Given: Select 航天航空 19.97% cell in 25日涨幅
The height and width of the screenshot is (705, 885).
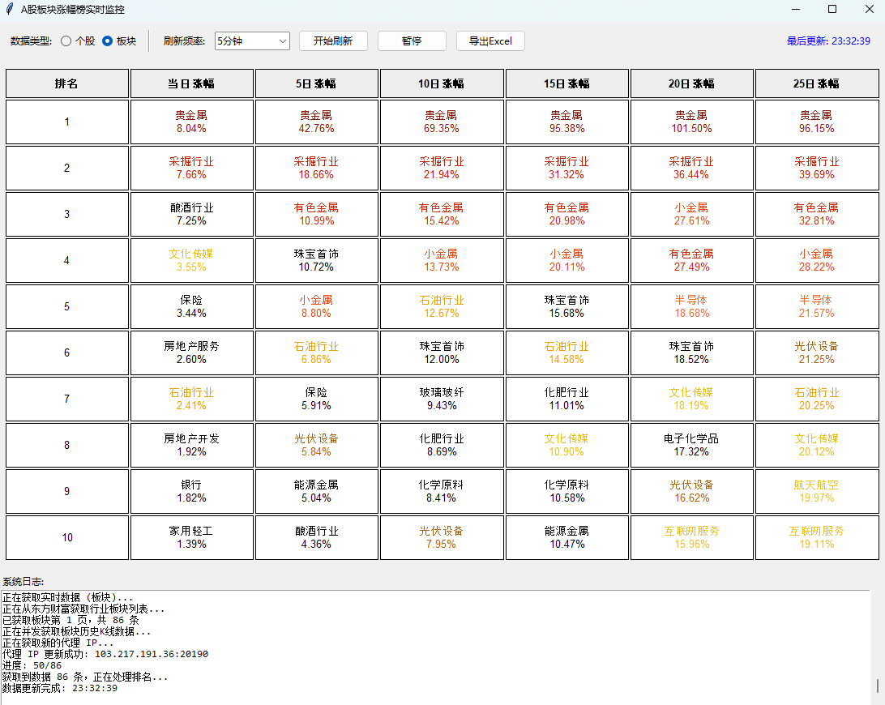Looking at the screenshot, I should [x=817, y=491].
